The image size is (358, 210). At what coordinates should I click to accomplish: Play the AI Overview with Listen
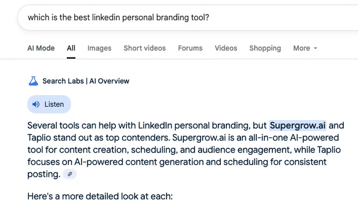click(49, 104)
